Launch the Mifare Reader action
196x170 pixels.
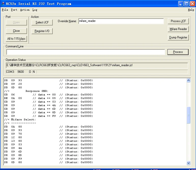tap(178, 29)
